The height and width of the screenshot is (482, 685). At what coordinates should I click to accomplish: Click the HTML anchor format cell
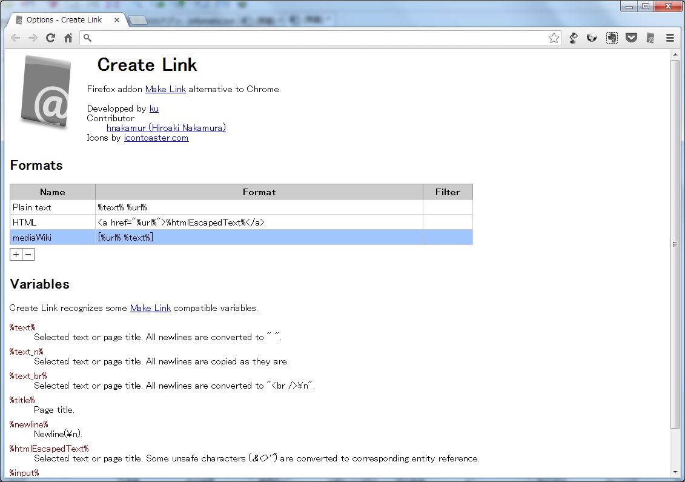[x=259, y=222]
